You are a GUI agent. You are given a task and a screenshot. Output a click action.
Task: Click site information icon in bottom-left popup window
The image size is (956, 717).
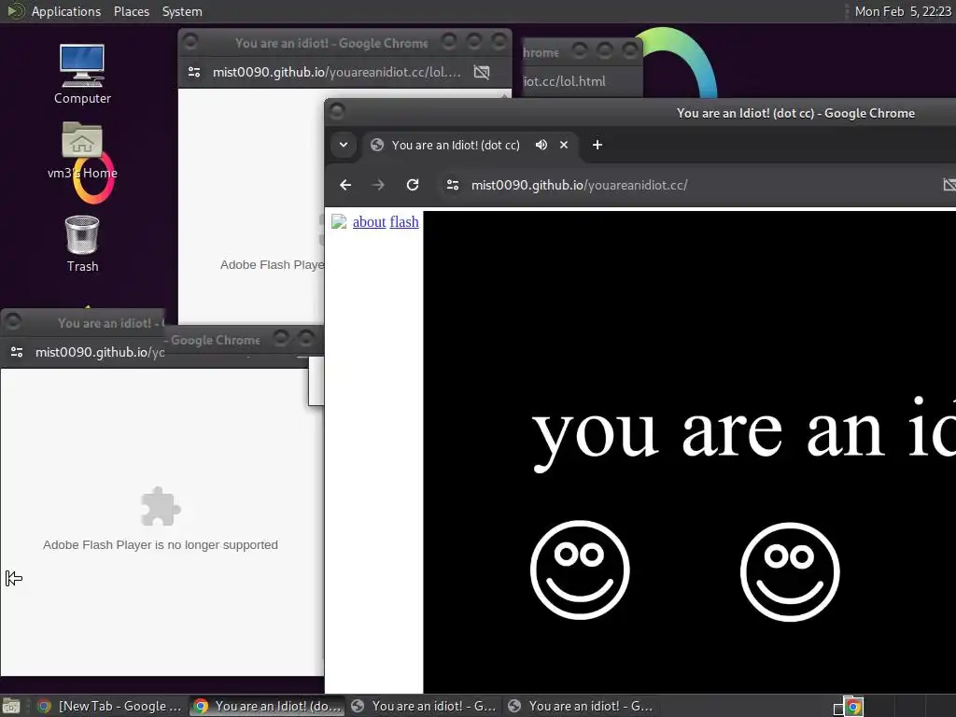point(17,352)
